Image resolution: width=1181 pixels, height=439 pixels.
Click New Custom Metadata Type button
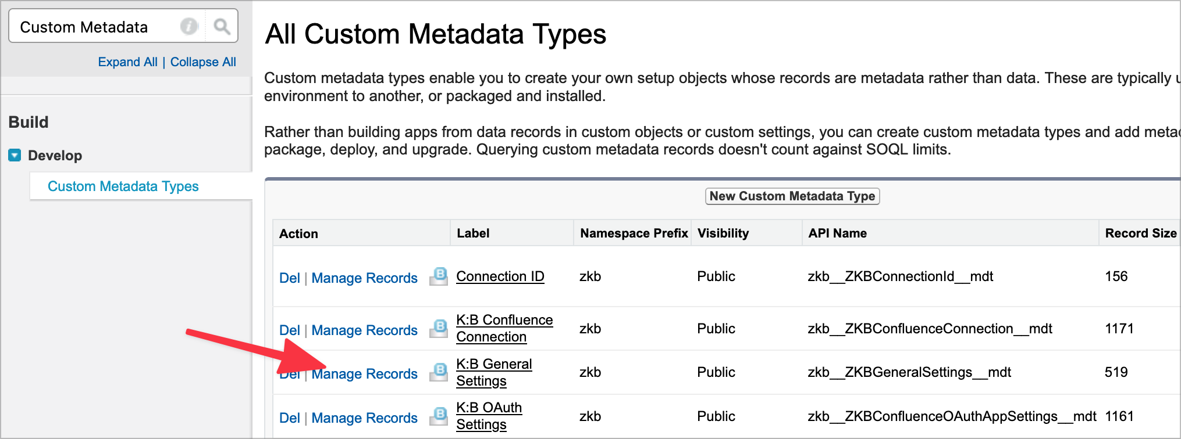click(792, 196)
